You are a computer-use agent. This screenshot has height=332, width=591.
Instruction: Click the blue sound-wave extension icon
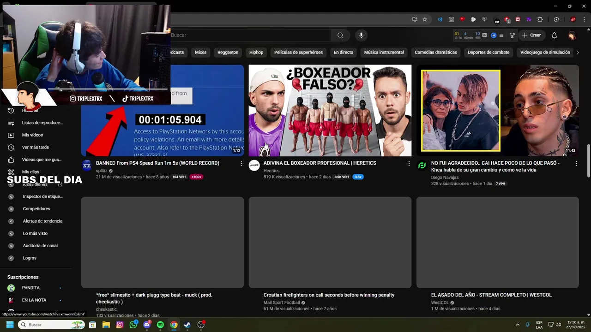pyautogui.click(x=440, y=19)
